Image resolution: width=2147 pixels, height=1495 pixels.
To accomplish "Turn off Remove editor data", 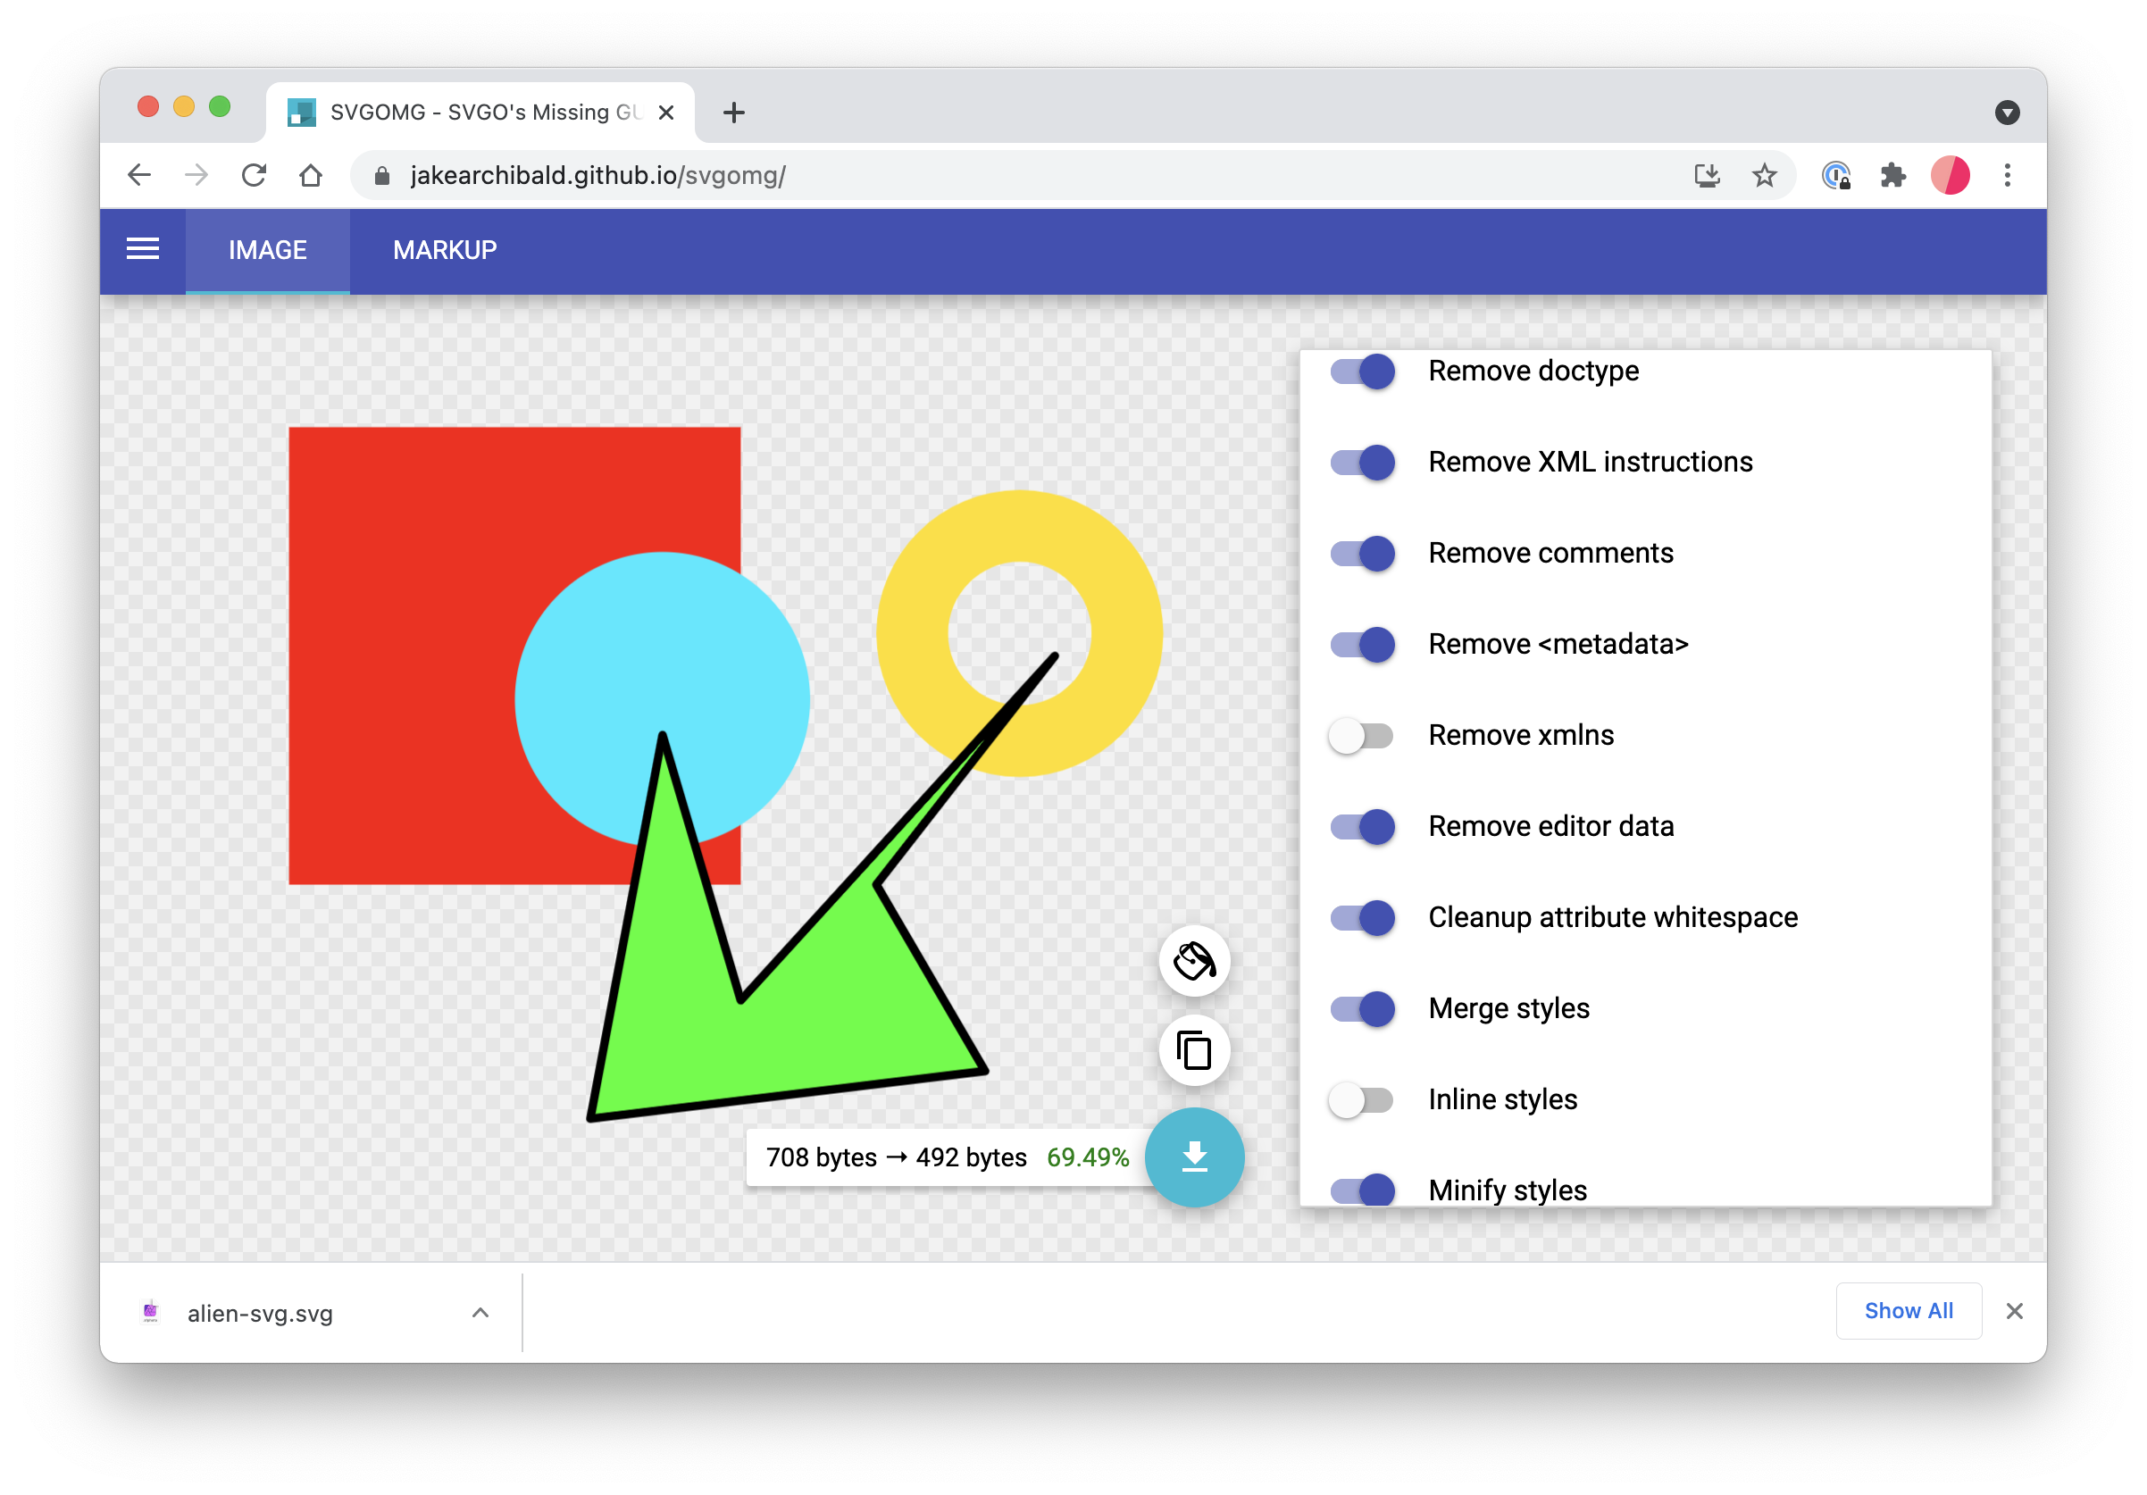I will tap(1361, 826).
